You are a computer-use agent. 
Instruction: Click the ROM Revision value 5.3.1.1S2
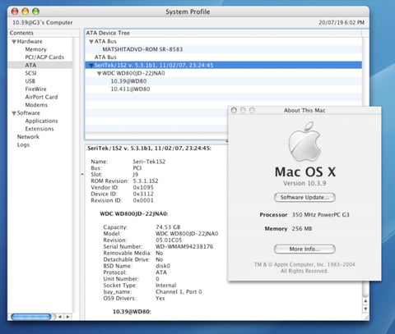pos(146,181)
